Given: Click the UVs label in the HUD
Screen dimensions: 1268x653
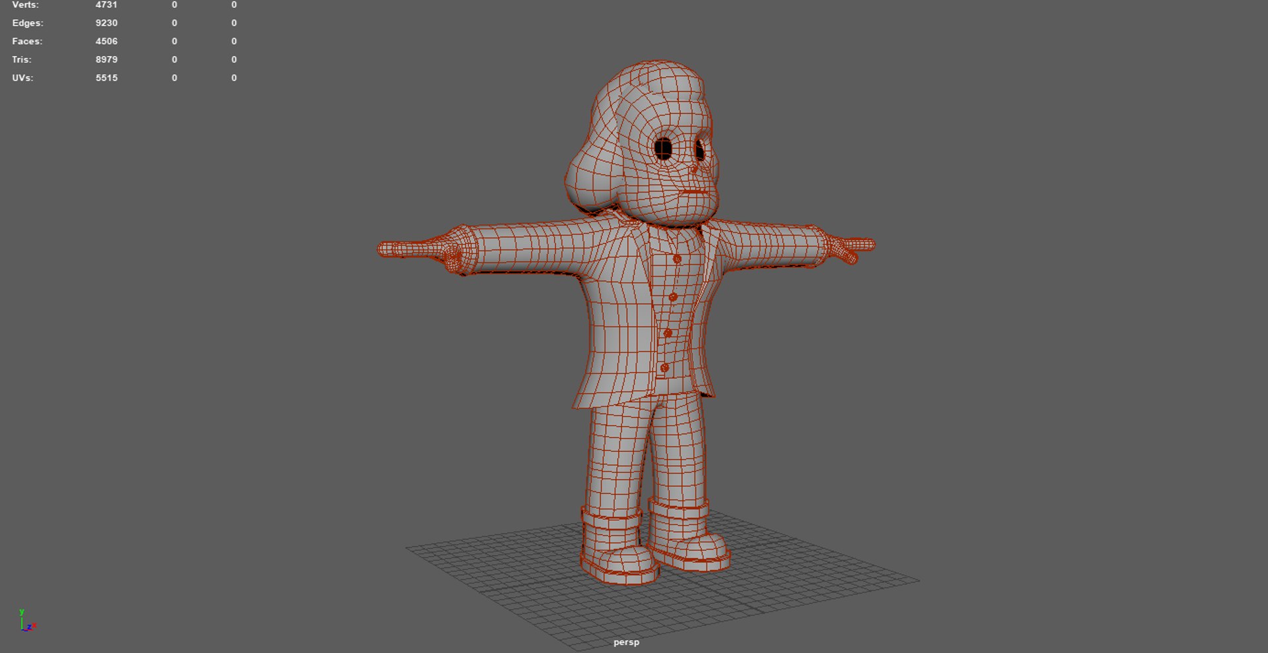Looking at the screenshot, I should click(22, 78).
